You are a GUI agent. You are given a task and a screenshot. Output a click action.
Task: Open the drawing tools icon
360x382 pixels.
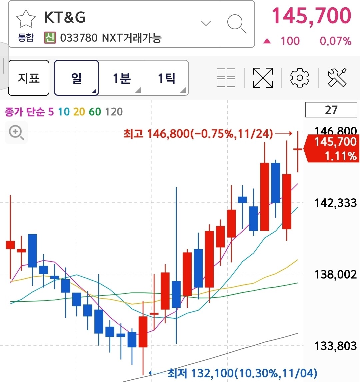click(337, 78)
